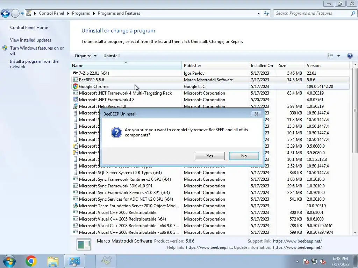Sort by the Publisher column header

click(215, 65)
